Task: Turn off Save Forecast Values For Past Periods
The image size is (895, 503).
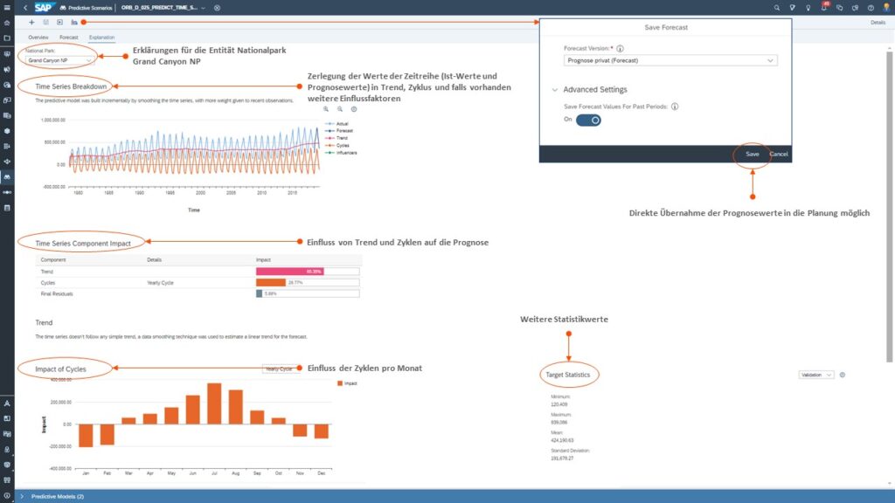Action: coord(588,120)
